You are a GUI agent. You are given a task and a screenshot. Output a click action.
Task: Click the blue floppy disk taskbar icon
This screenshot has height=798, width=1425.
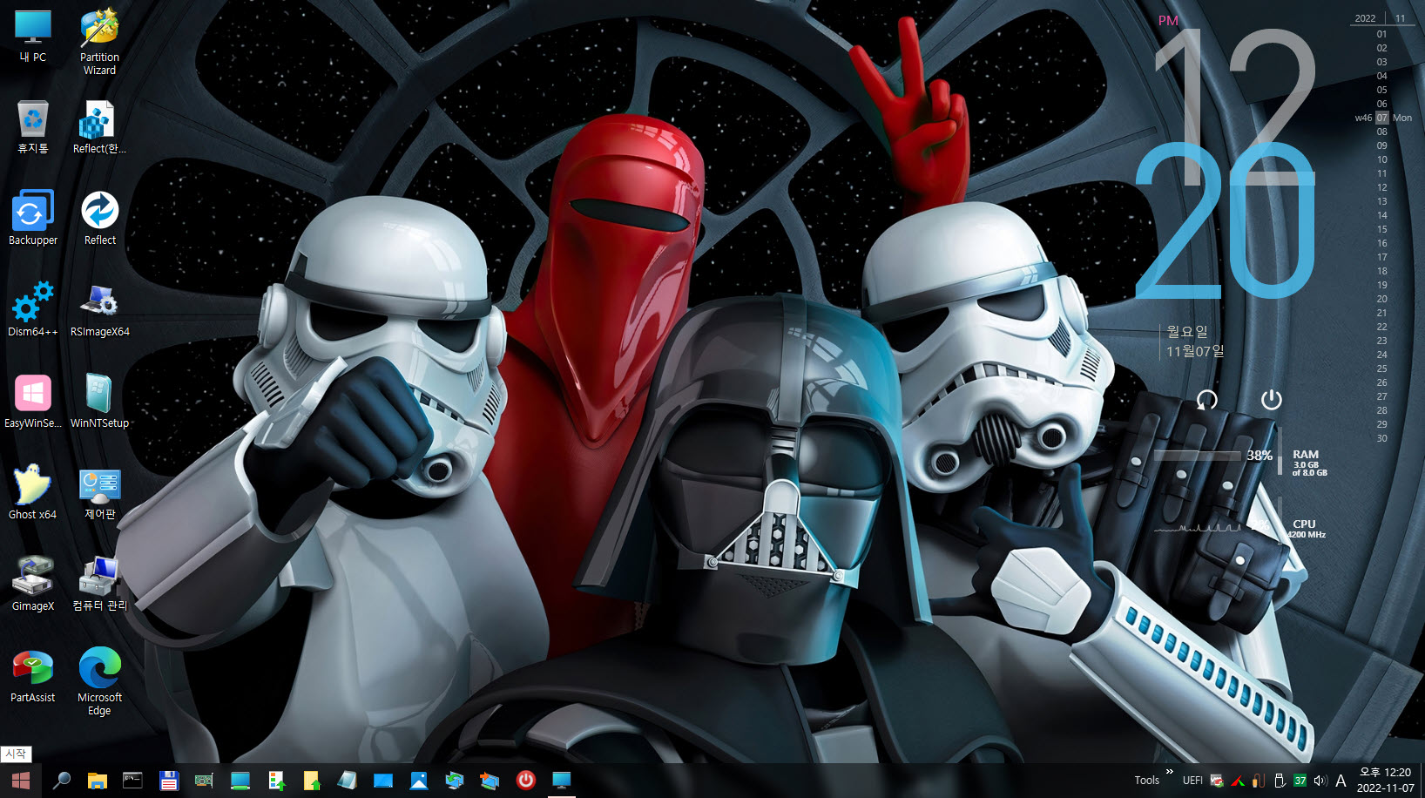pos(168,781)
